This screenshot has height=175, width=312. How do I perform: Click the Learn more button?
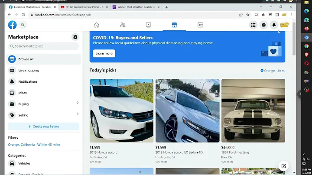click(x=104, y=53)
